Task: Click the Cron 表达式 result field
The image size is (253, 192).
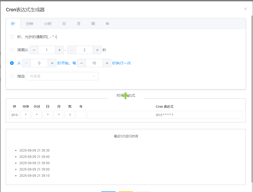Action: 164,115
